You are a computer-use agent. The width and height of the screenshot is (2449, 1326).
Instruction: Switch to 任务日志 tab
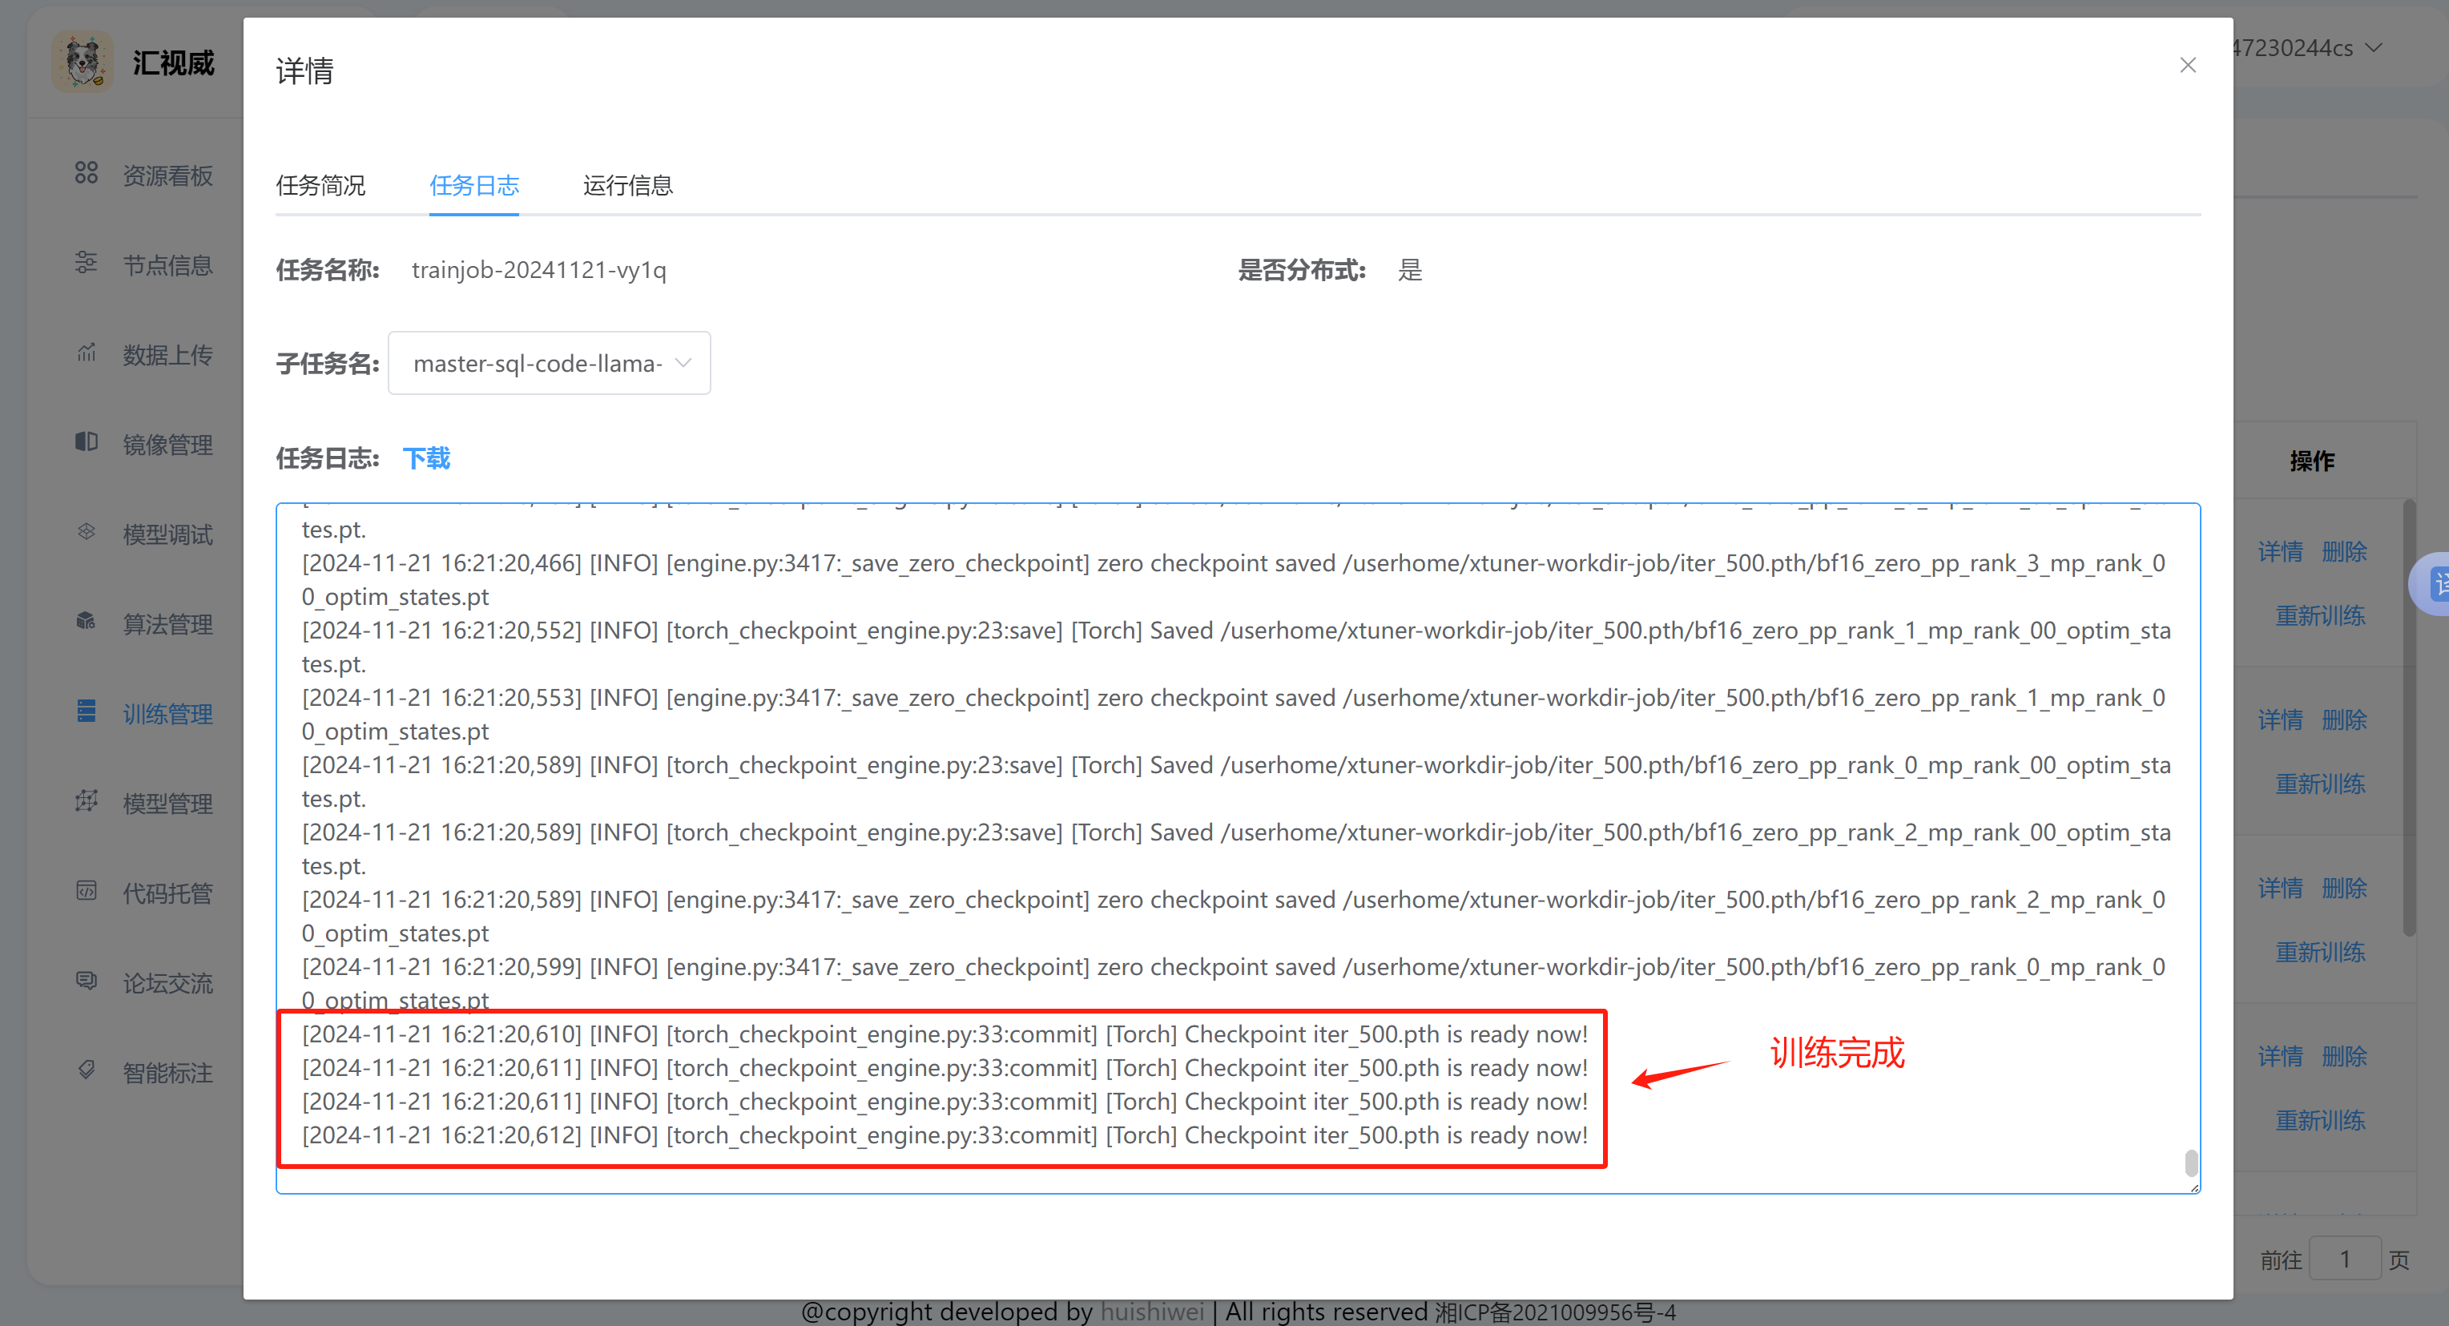[x=473, y=185]
